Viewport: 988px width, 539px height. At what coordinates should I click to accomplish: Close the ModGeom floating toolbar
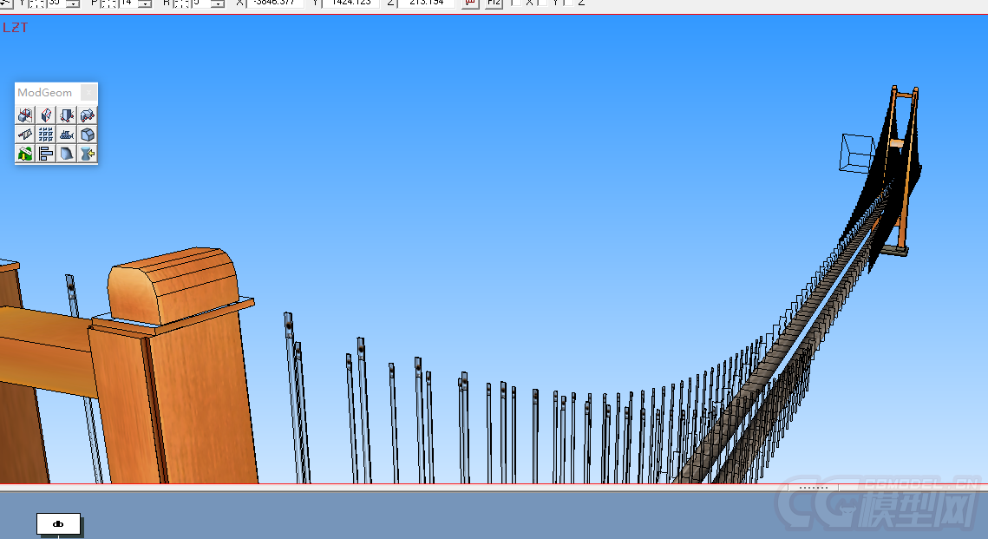pos(88,93)
